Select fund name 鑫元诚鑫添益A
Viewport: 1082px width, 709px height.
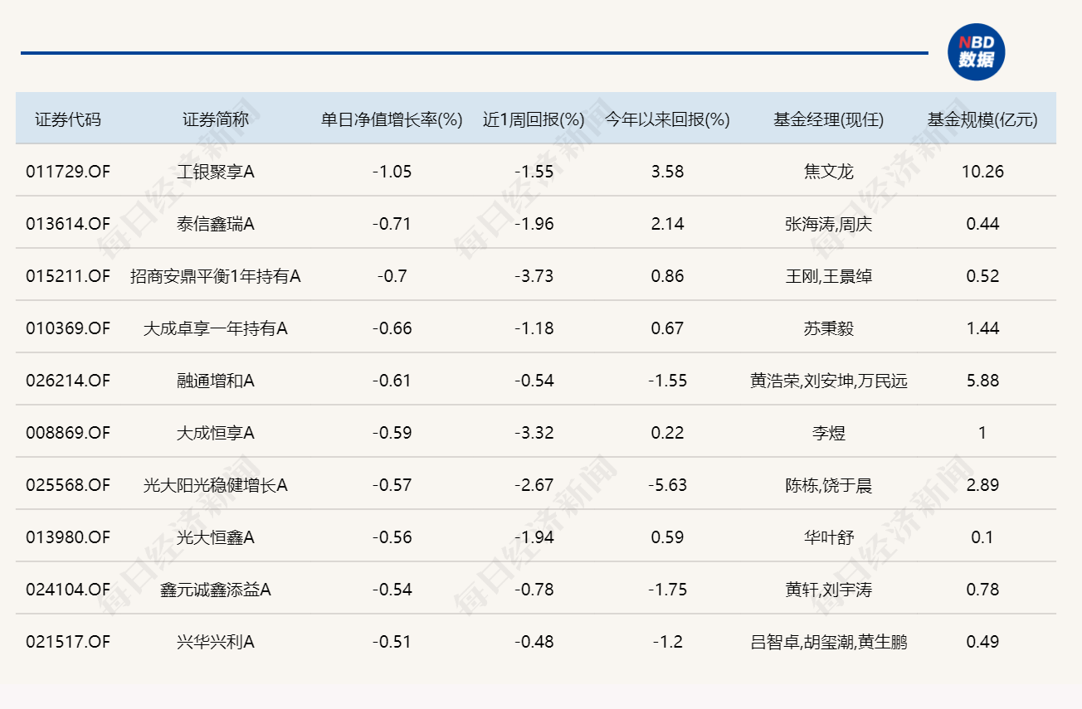216,590
